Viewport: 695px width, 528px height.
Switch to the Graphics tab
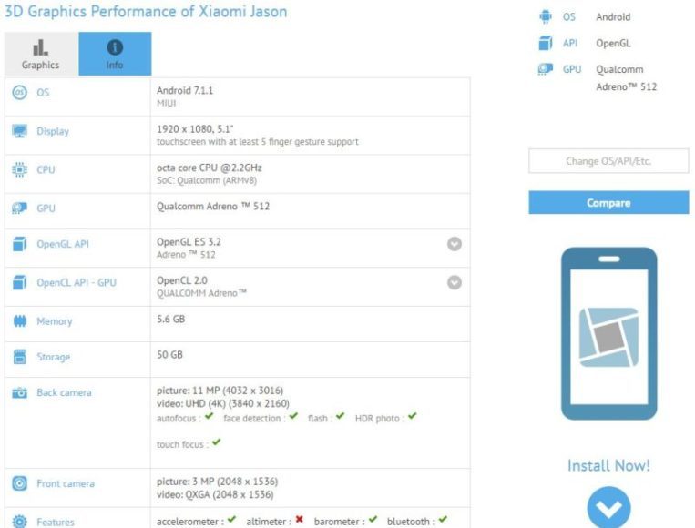(x=42, y=54)
